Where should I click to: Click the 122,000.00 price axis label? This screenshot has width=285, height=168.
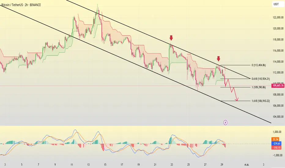[x=278, y=17]
